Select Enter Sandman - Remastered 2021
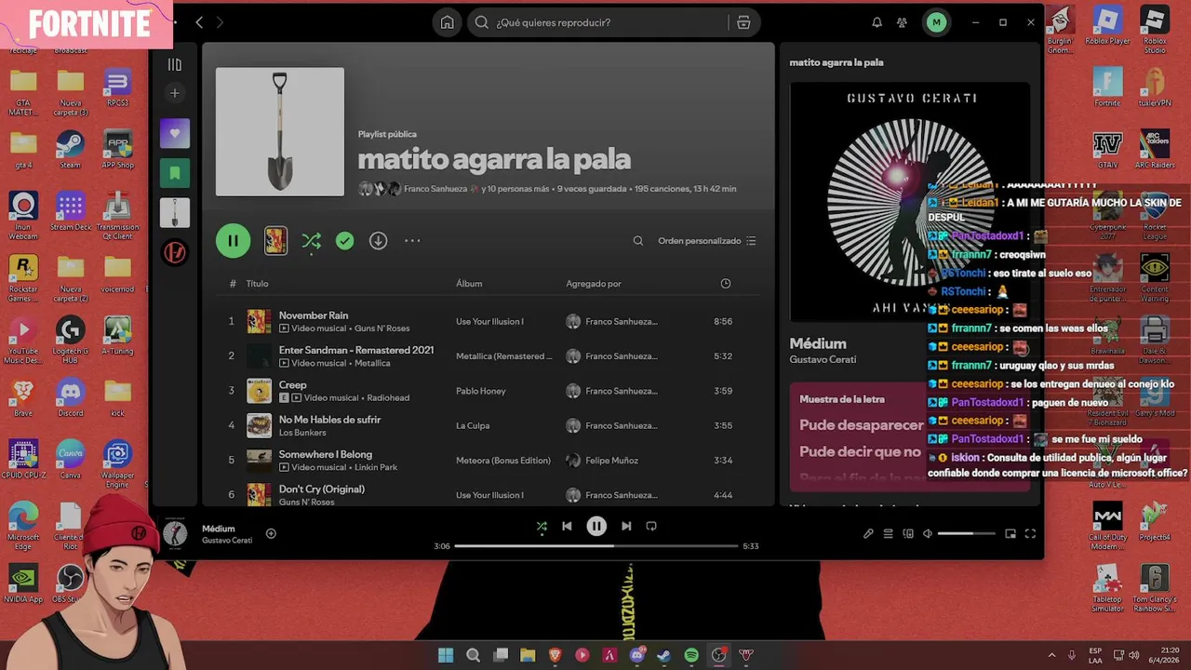This screenshot has width=1191, height=670. [488, 355]
